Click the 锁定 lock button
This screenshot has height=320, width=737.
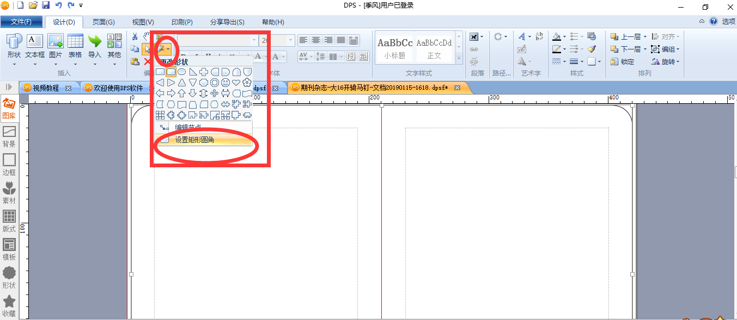click(x=623, y=61)
